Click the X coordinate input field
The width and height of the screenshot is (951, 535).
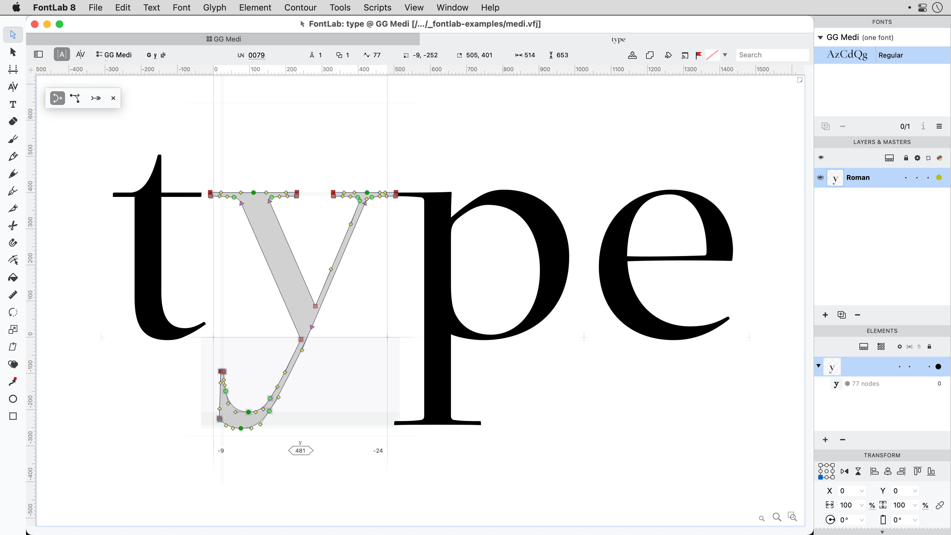(851, 491)
